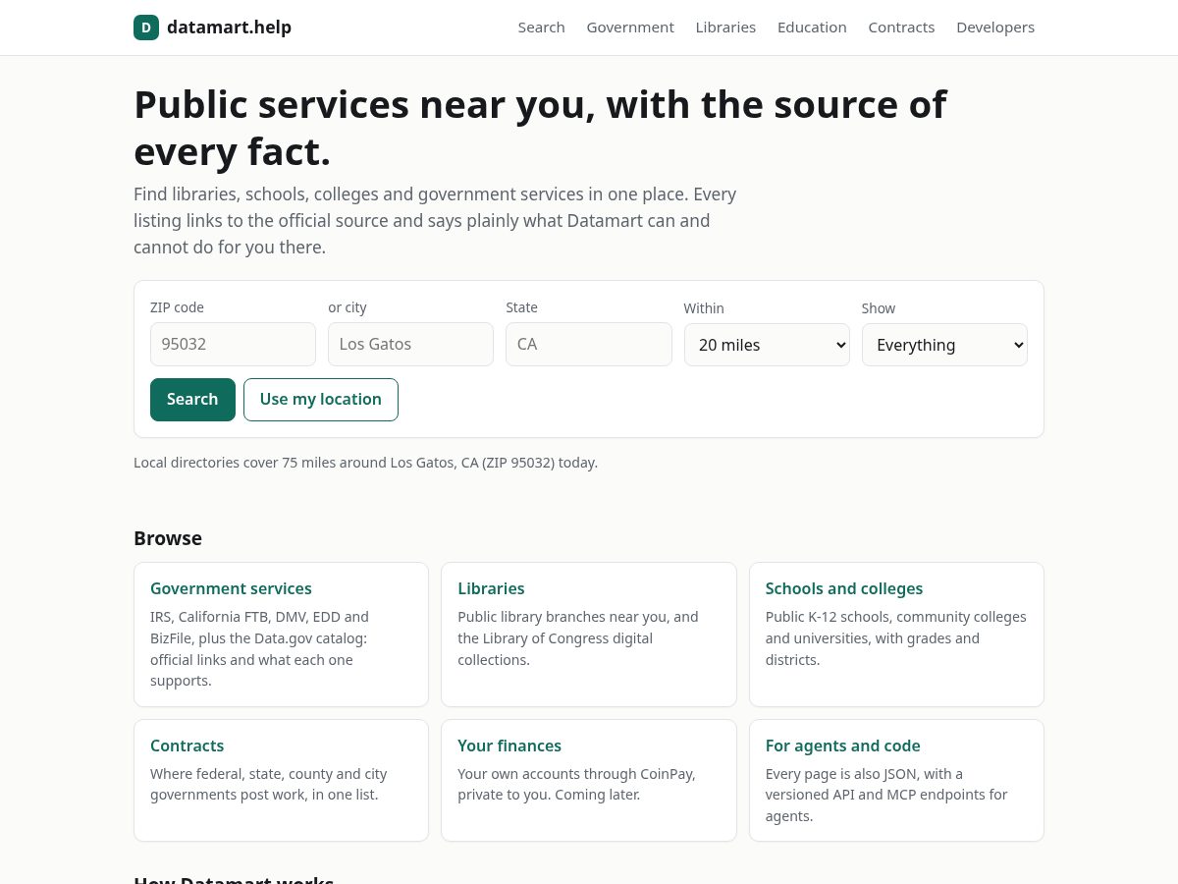Click the Browse section heading

[x=168, y=538]
